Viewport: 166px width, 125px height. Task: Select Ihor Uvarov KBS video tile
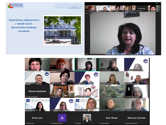coord(112,104)
